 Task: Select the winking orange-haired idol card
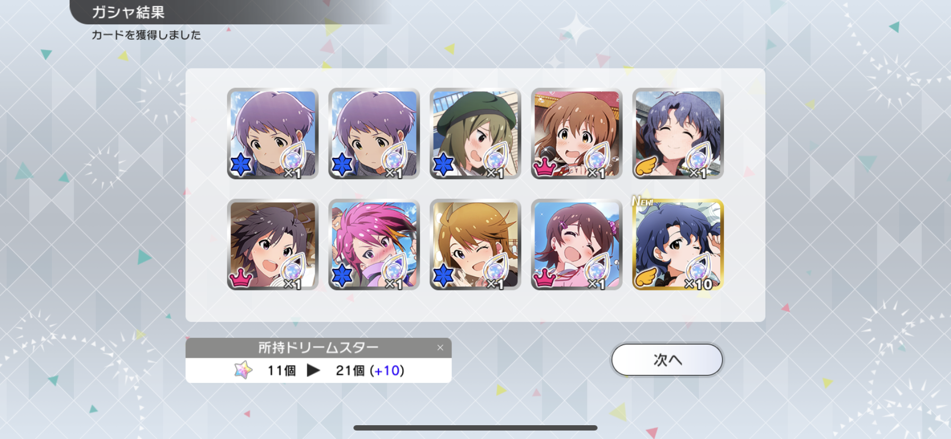pyautogui.click(x=475, y=245)
